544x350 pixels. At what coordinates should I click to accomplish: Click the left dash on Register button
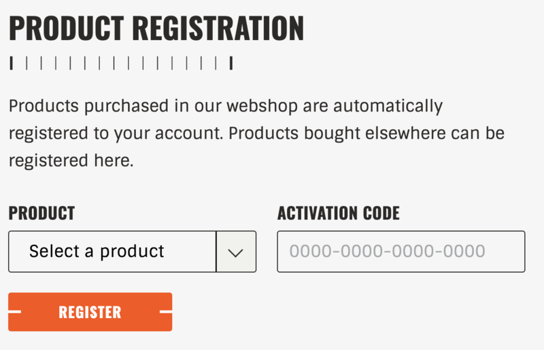pyautogui.click(x=15, y=312)
